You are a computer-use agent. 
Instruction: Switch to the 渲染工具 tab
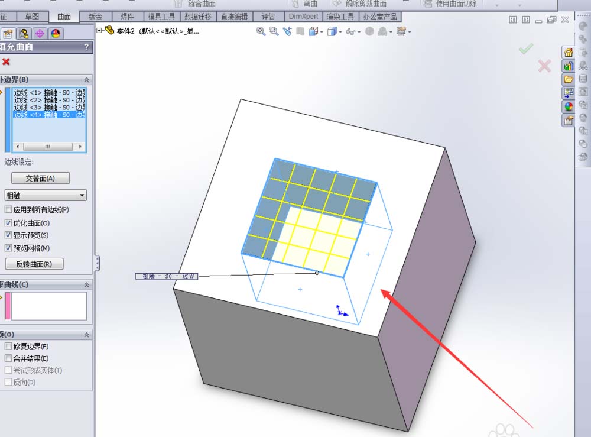point(340,17)
